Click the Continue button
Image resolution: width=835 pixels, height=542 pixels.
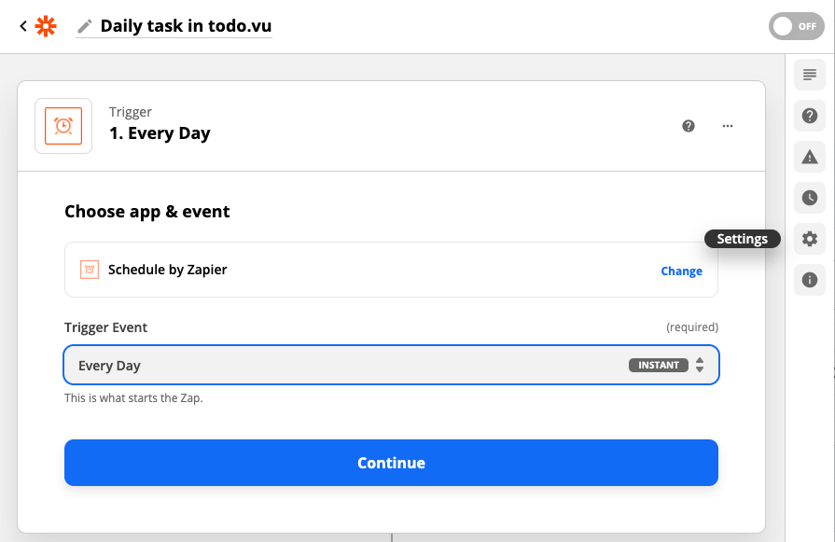point(392,463)
